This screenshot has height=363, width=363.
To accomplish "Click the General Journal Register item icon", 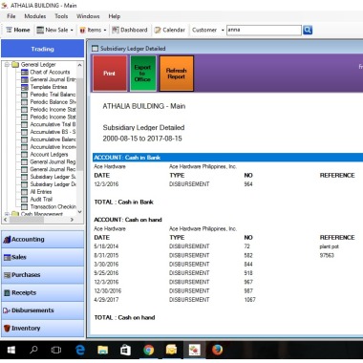I will coord(25,161).
